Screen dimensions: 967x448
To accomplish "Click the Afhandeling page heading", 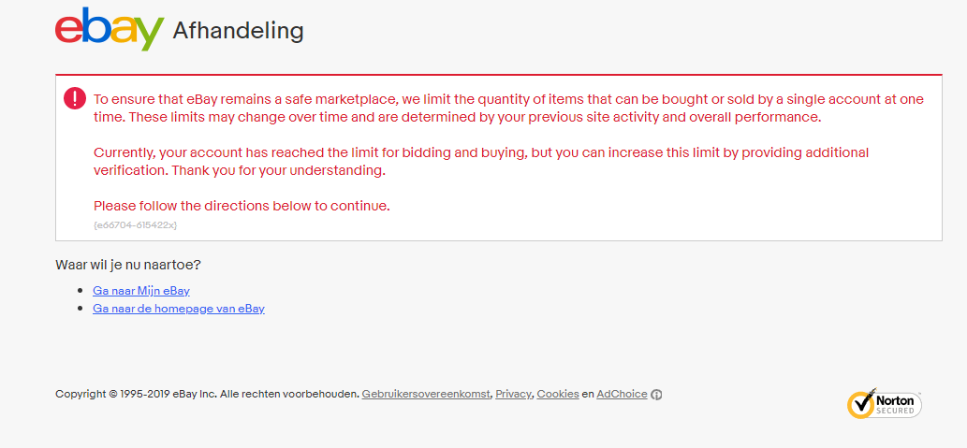I will tap(239, 31).
